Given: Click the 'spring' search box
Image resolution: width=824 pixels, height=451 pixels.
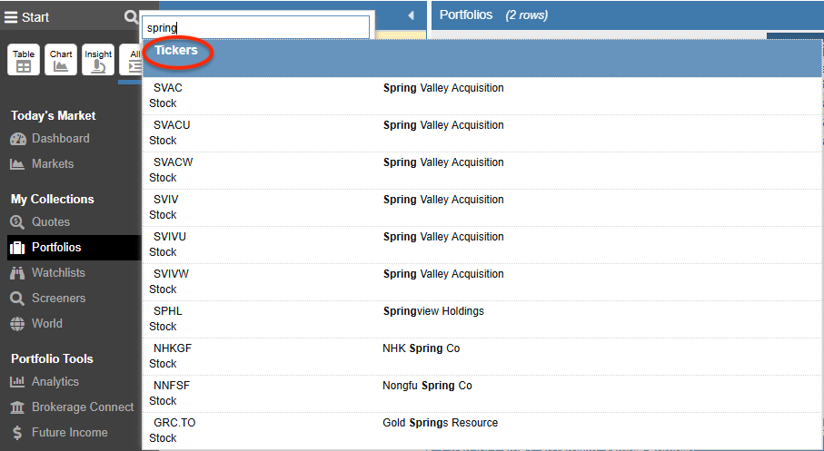Looking at the screenshot, I should 255,27.
